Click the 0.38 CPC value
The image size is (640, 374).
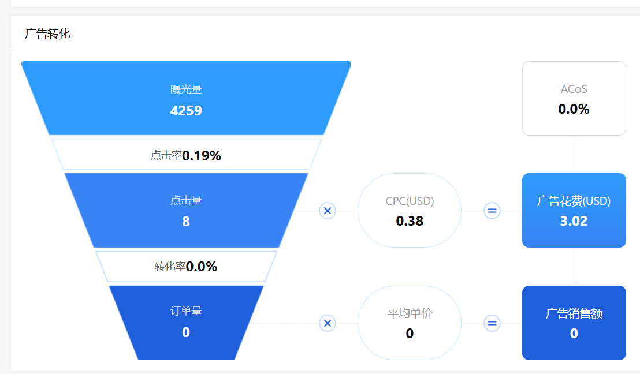click(410, 221)
